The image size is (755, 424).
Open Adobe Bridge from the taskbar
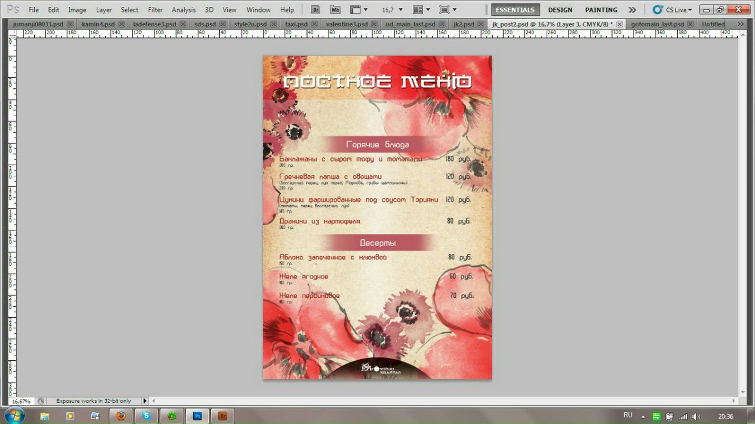[x=223, y=416]
